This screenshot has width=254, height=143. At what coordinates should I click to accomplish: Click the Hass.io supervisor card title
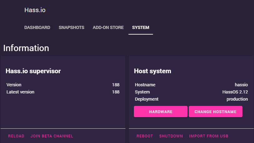(x=33, y=71)
